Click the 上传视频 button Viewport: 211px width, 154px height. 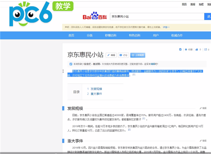tap(138, 55)
